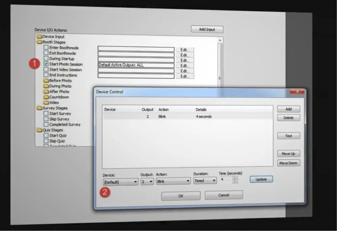Click Edit button for Start Photo Session

click(x=185, y=66)
